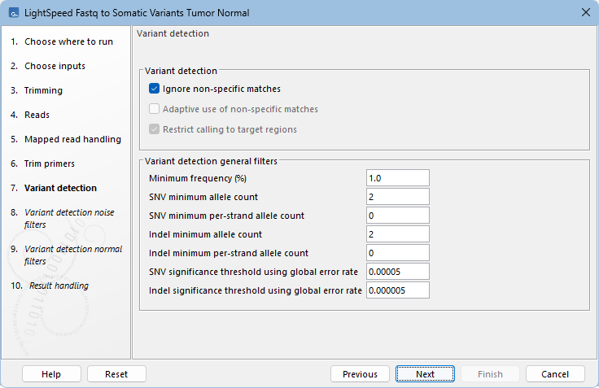Close the LightSpeed wizard dialog
599x388 pixels.
click(x=586, y=12)
